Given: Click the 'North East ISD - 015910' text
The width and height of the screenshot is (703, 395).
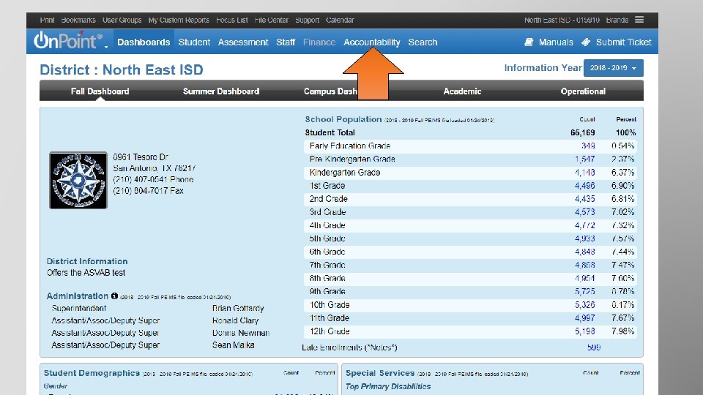Looking at the screenshot, I should pyautogui.click(x=562, y=20).
